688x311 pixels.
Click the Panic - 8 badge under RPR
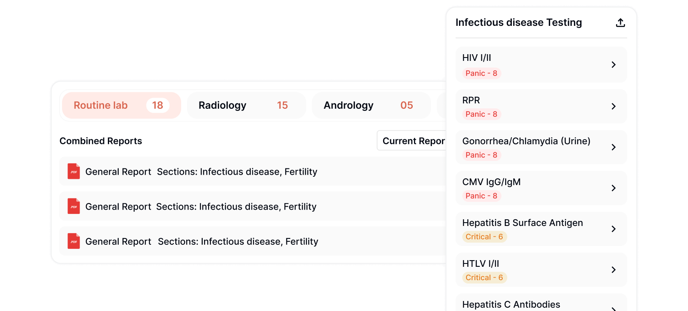pyautogui.click(x=481, y=114)
